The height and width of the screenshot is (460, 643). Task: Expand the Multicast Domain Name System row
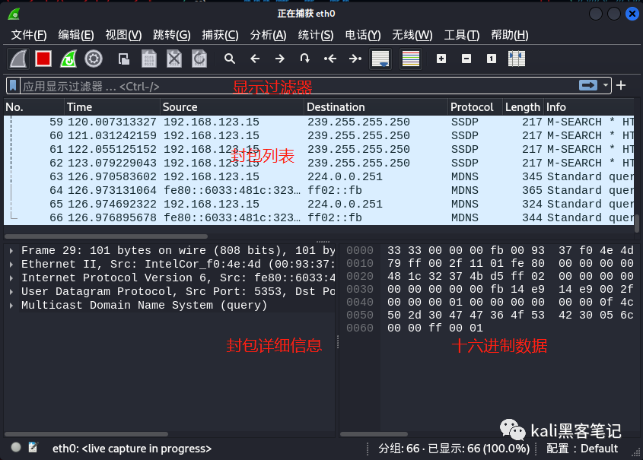[x=11, y=305]
